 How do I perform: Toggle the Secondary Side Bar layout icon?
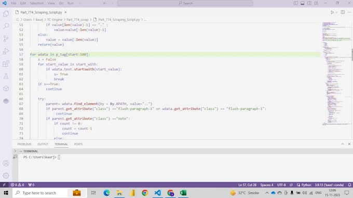click(x=309, y=3)
